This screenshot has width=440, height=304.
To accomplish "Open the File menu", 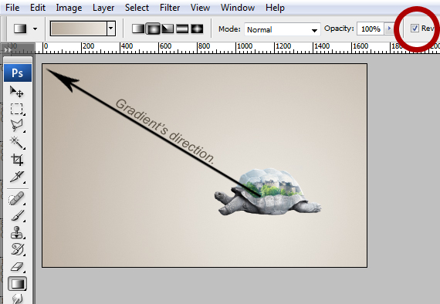I will pos(12,8).
